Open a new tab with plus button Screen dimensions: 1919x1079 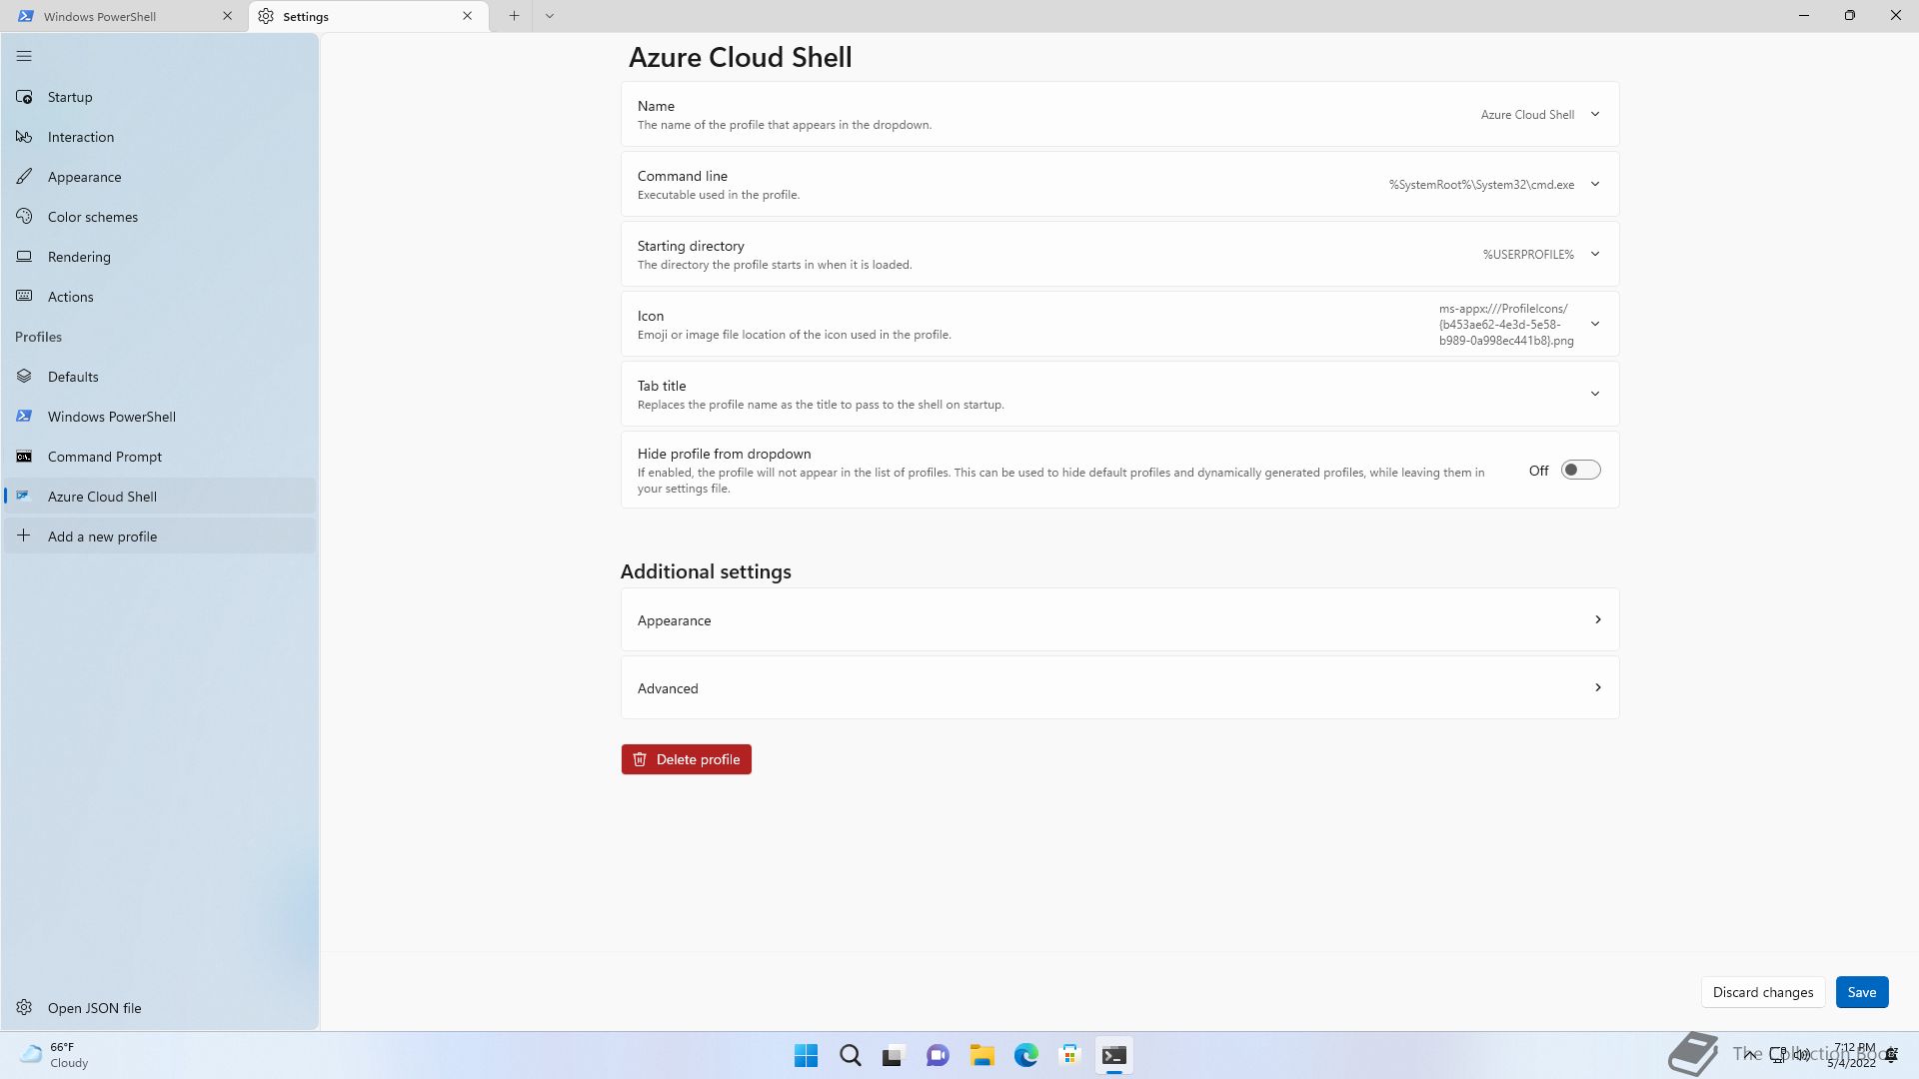514,16
